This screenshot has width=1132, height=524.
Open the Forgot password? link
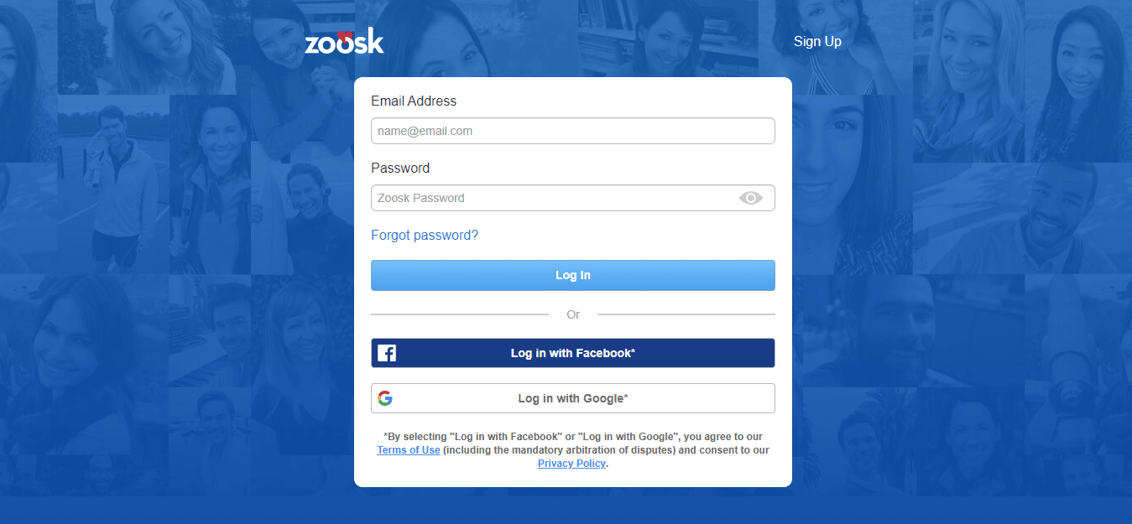pyautogui.click(x=425, y=236)
